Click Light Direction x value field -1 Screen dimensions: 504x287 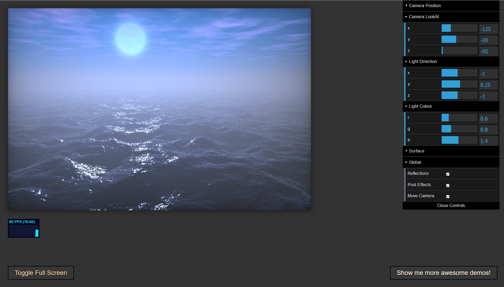488,74
